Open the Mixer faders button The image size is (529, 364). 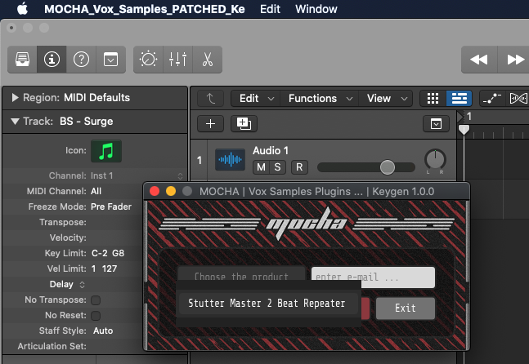point(177,60)
